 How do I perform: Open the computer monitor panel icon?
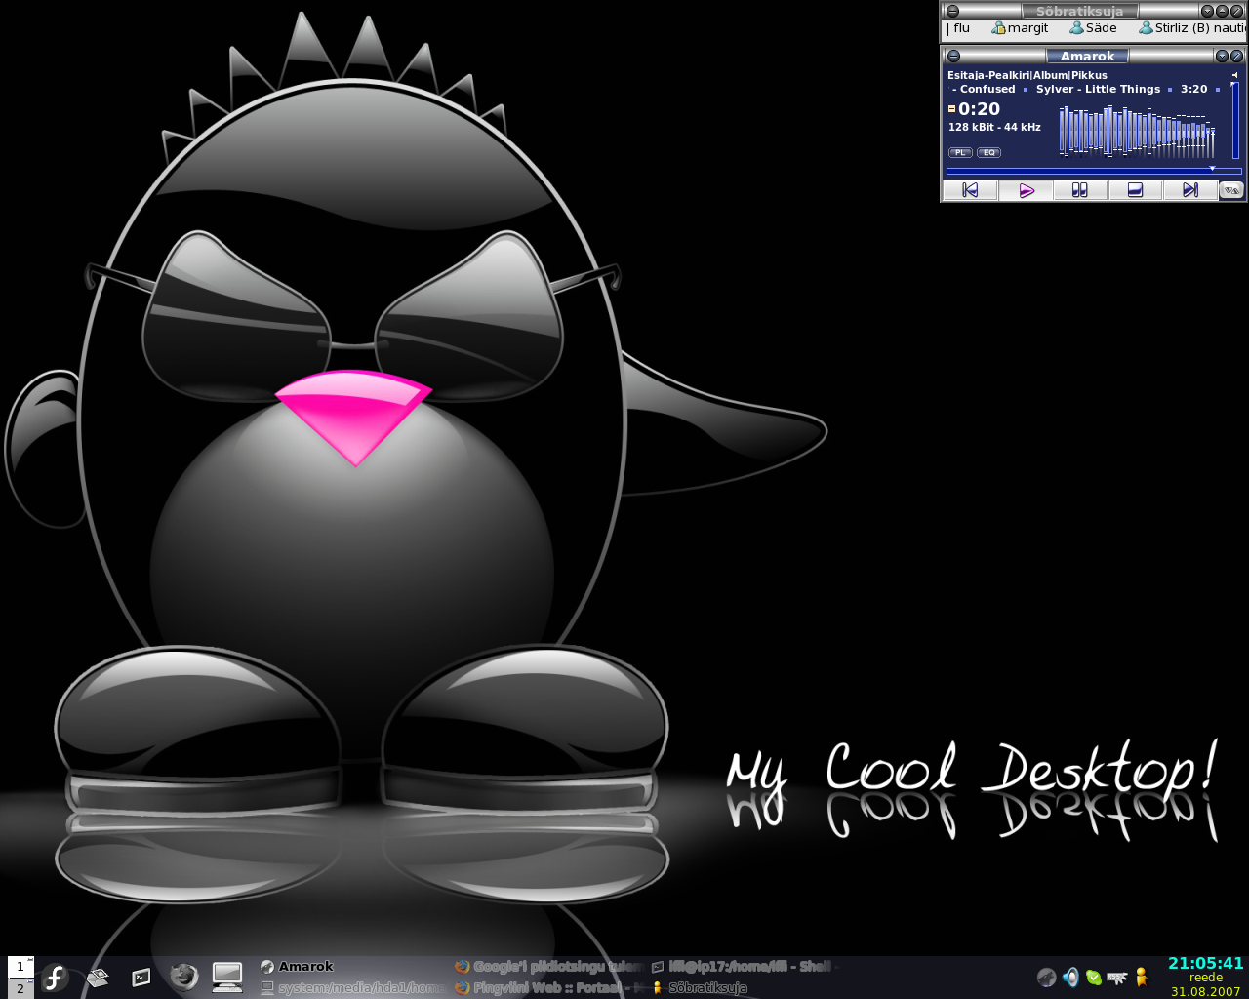227,977
